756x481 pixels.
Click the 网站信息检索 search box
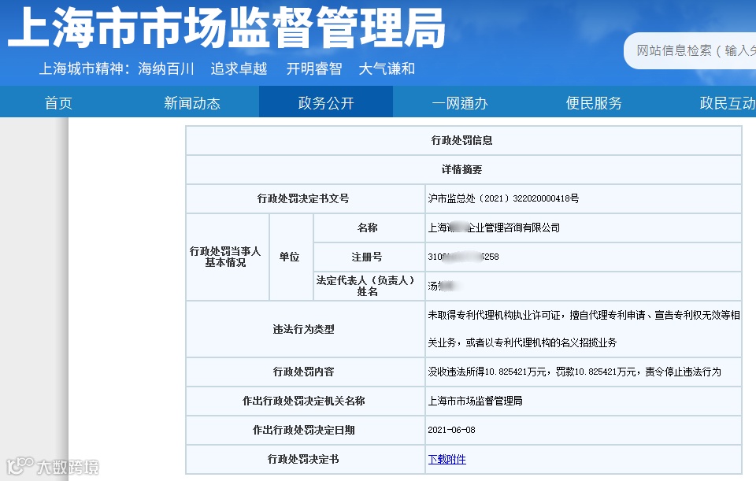(x=691, y=50)
